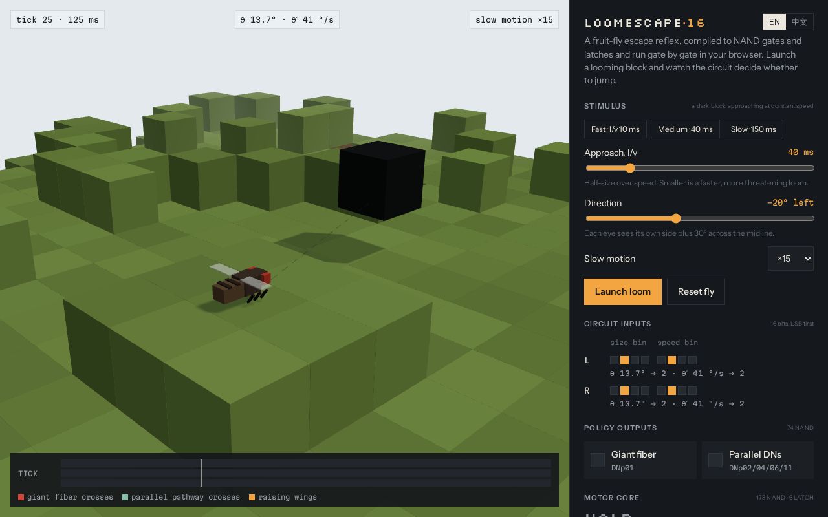
Task: Adjust the Approach l/v slider handle
Action: (629, 168)
